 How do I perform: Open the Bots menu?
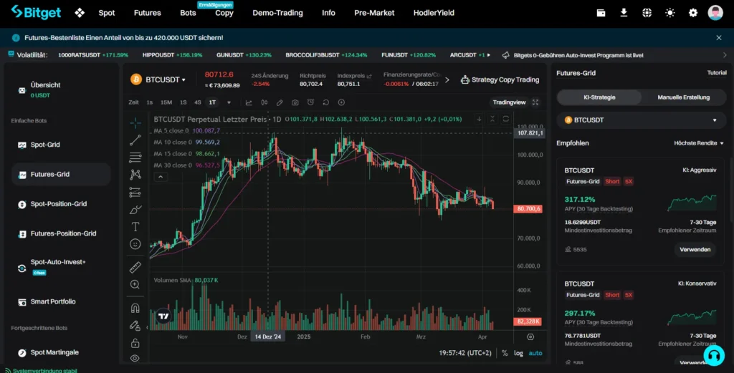pos(189,13)
